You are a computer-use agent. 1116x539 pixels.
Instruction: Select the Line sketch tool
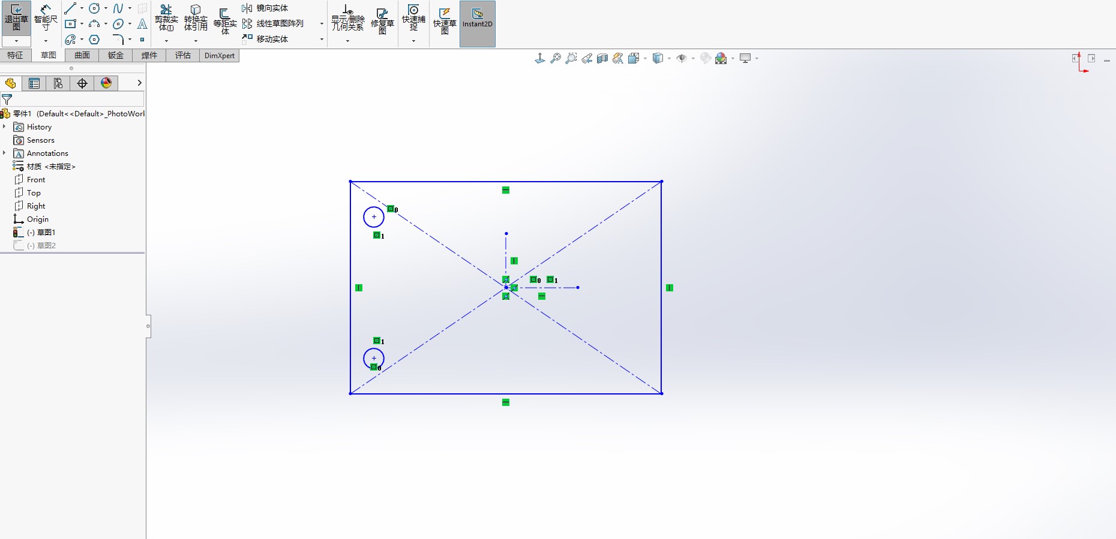(71, 8)
